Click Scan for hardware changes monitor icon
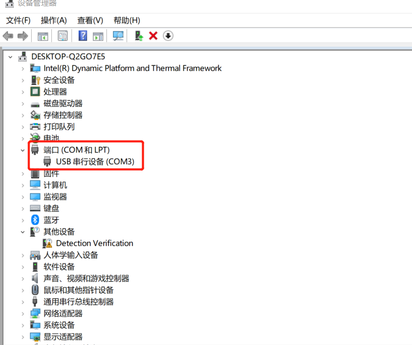Image resolution: width=412 pixels, height=345 pixels. coord(118,36)
